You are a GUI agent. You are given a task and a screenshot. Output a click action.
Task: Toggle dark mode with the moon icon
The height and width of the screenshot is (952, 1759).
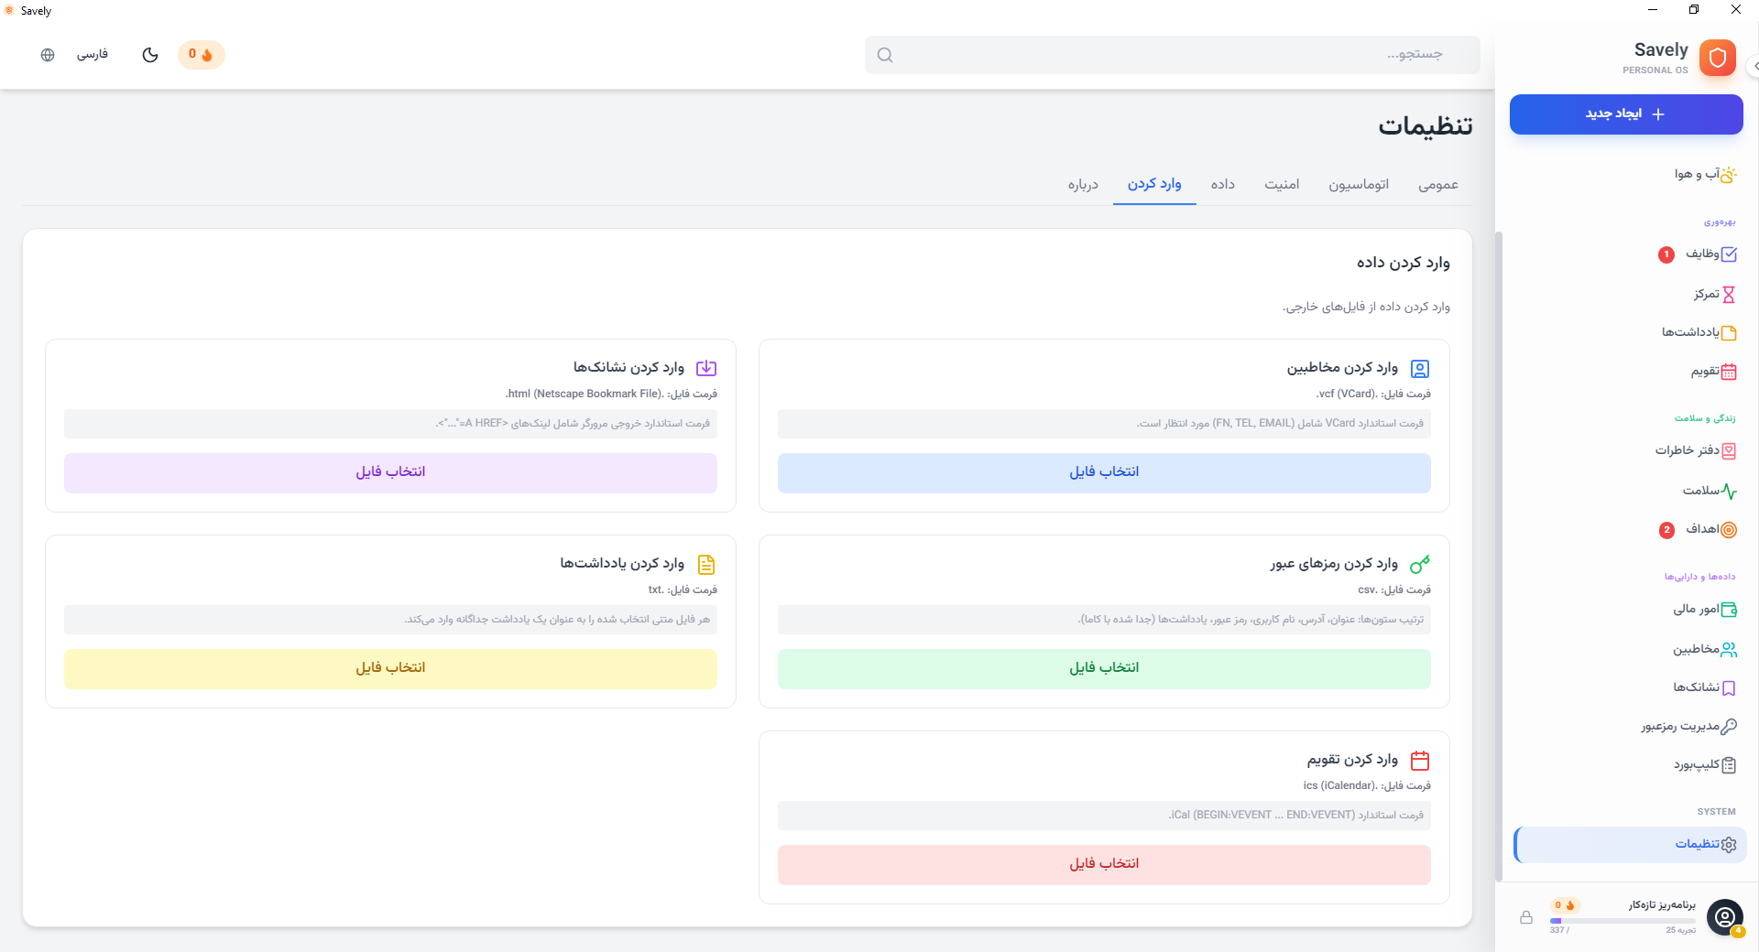150,54
